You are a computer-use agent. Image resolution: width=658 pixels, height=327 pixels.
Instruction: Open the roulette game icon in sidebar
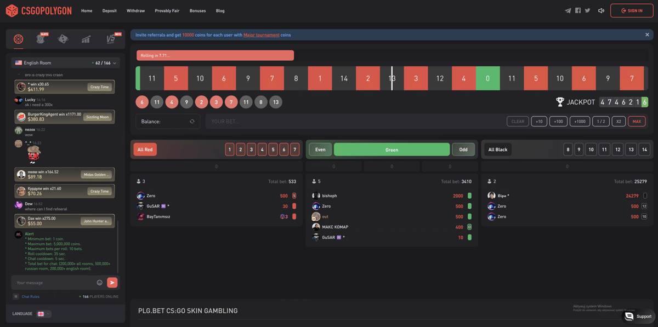click(x=19, y=39)
